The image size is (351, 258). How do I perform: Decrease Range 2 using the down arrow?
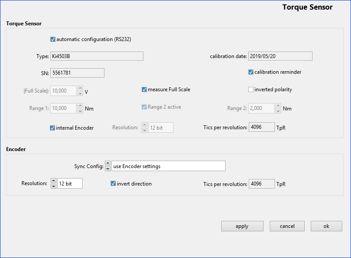tap(278, 110)
